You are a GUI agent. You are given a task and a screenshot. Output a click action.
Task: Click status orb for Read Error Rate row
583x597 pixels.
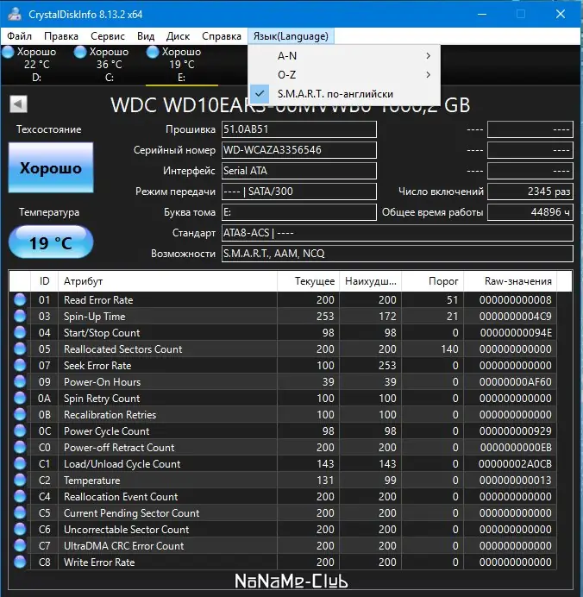[x=20, y=300]
